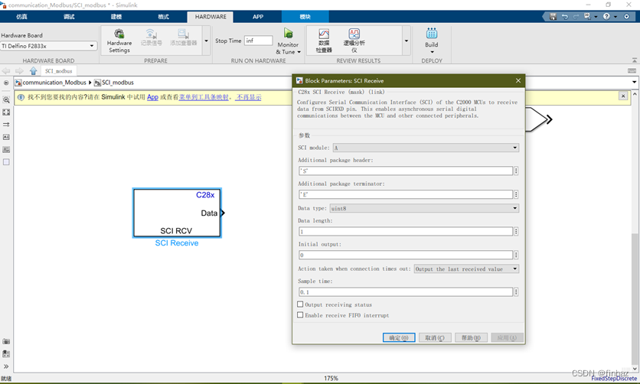
Task: Open the Data Inspector (数据检查器)
Action: (324, 41)
